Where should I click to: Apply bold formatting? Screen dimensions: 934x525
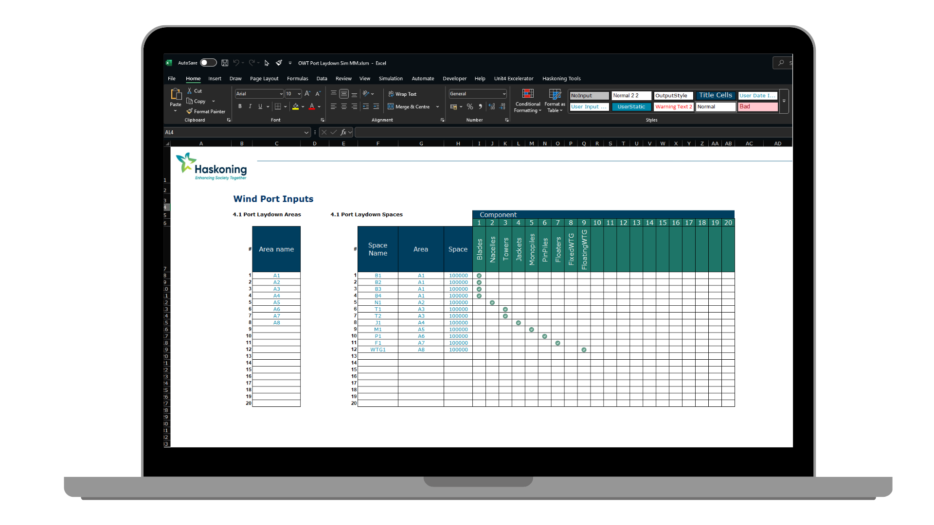pos(240,106)
